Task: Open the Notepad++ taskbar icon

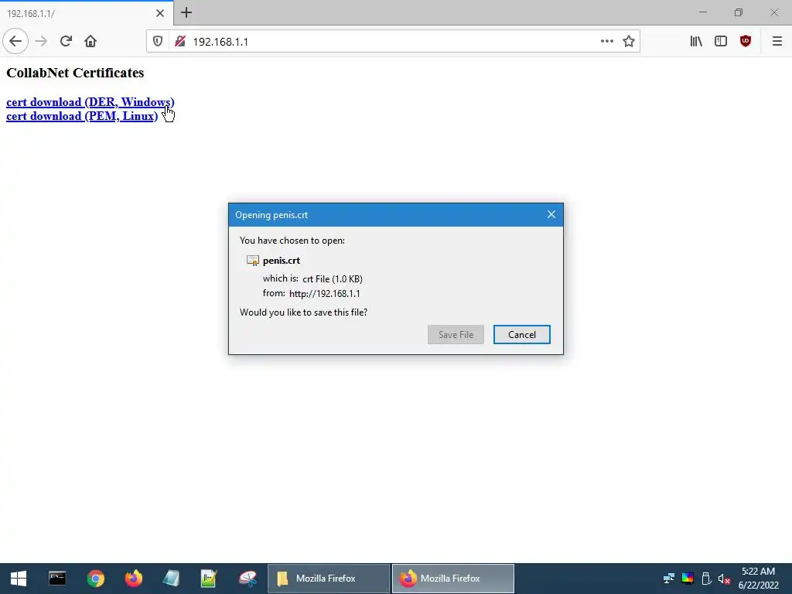Action: point(209,579)
